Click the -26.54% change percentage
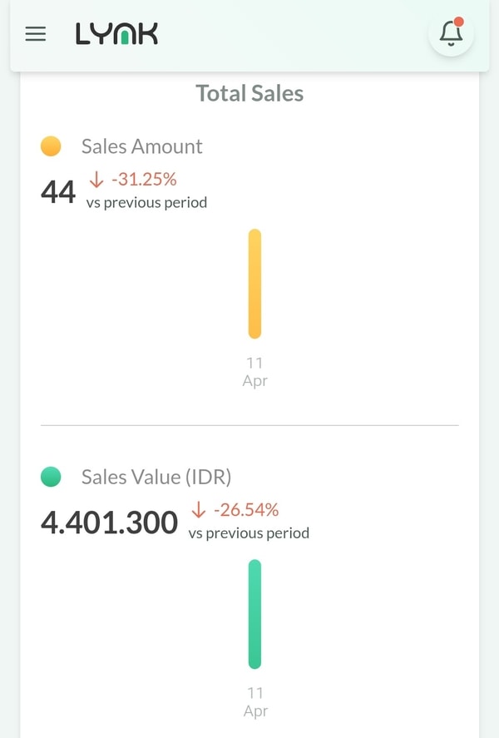The height and width of the screenshot is (738, 499). tap(245, 510)
